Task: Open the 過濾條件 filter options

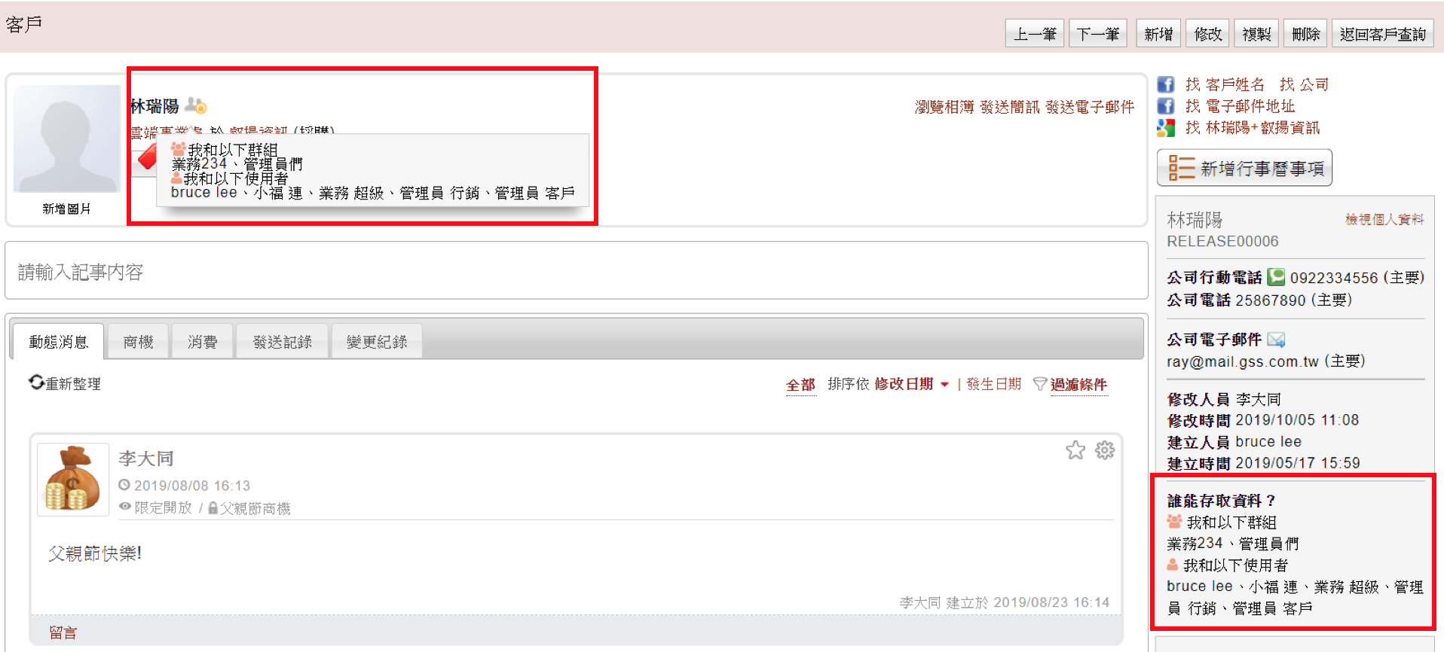Action: pos(1078,385)
